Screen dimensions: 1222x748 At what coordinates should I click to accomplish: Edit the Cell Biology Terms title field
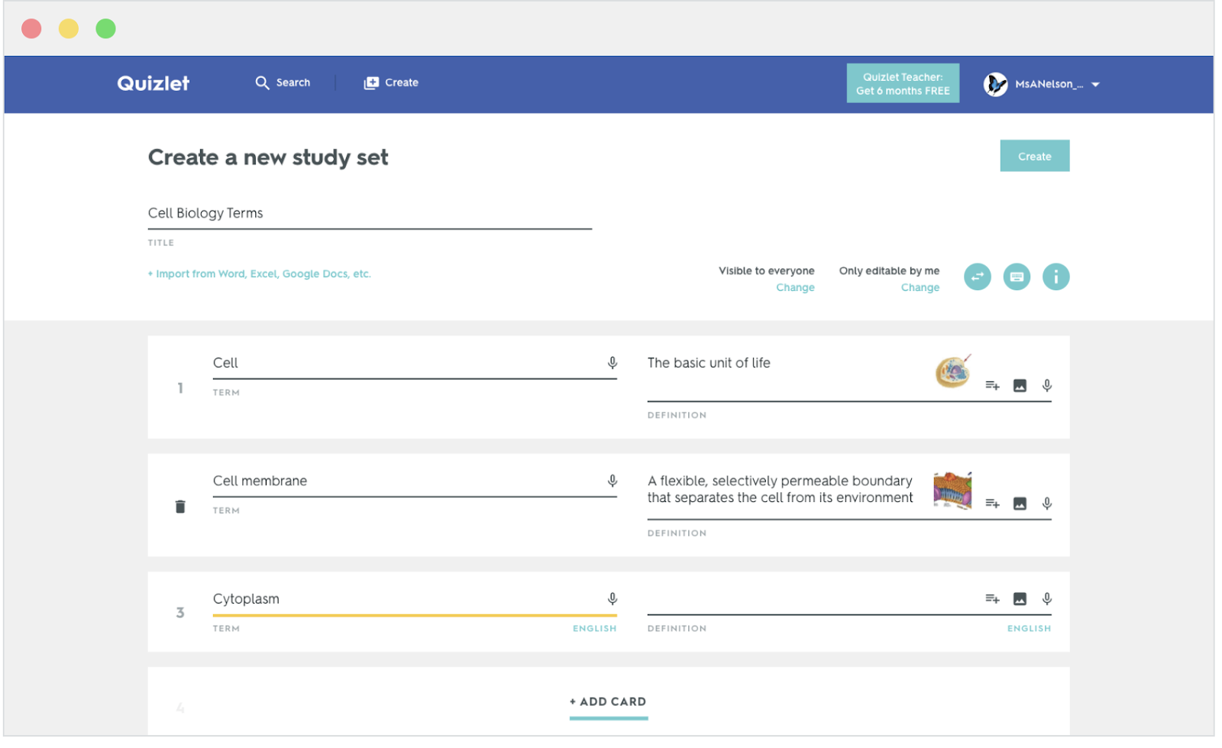click(x=370, y=213)
